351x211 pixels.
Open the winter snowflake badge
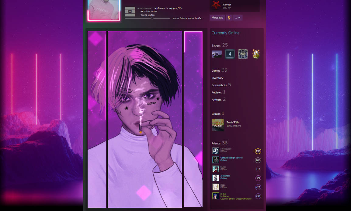(243, 54)
